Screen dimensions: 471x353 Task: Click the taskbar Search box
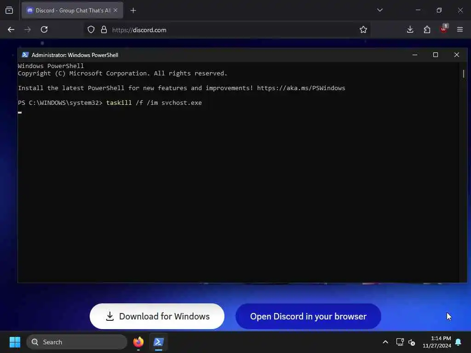coord(77,342)
